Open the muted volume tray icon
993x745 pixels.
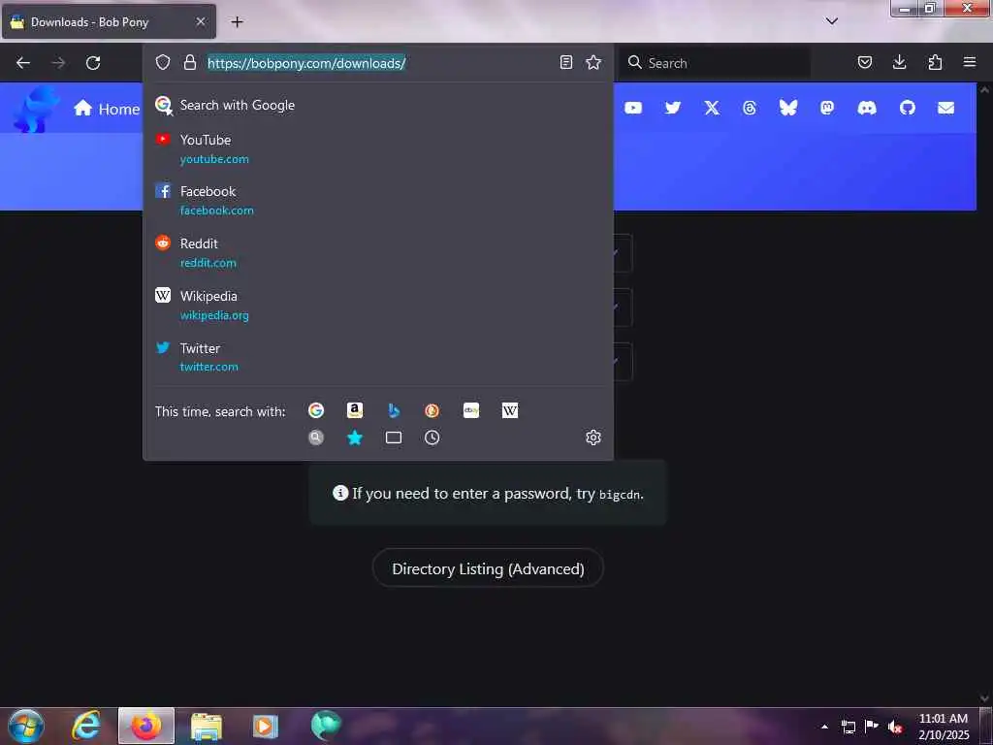[894, 727]
